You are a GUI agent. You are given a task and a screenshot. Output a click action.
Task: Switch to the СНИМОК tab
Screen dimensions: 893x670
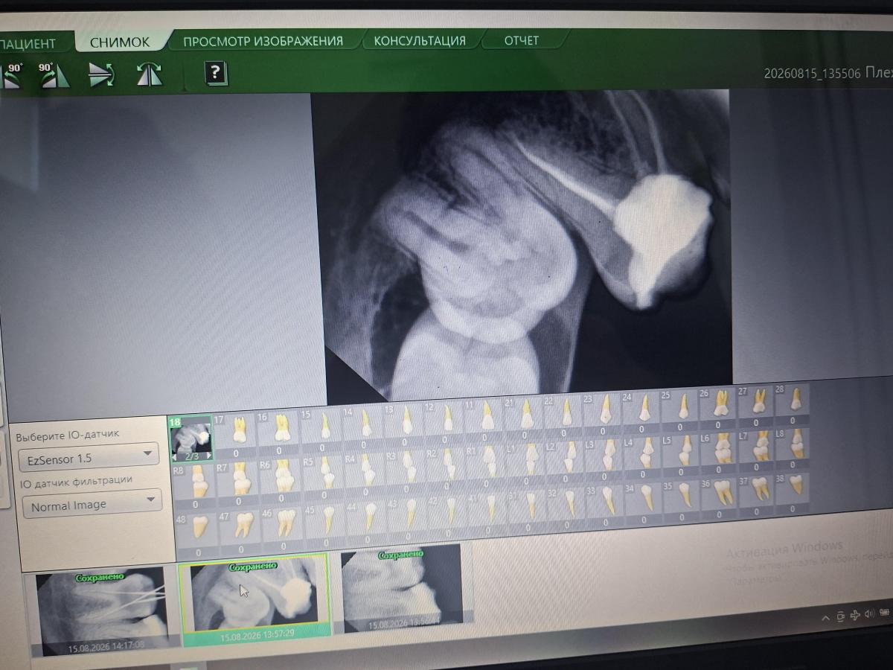point(121,42)
